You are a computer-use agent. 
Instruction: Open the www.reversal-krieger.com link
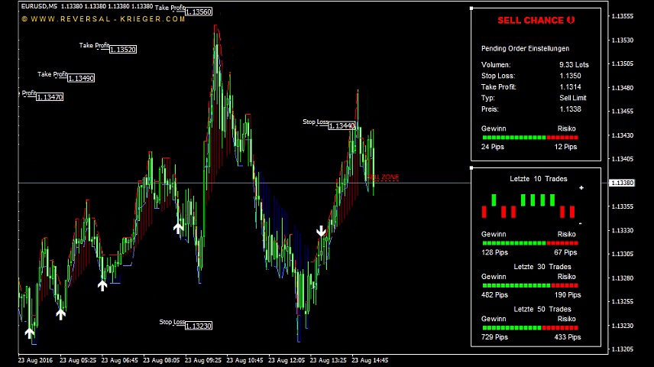(x=103, y=19)
